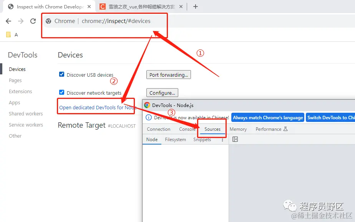This screenshot has width=355, height=222.
Task: Select the Snippets sub-tab in Sources
Action: [x=202, y=140]
